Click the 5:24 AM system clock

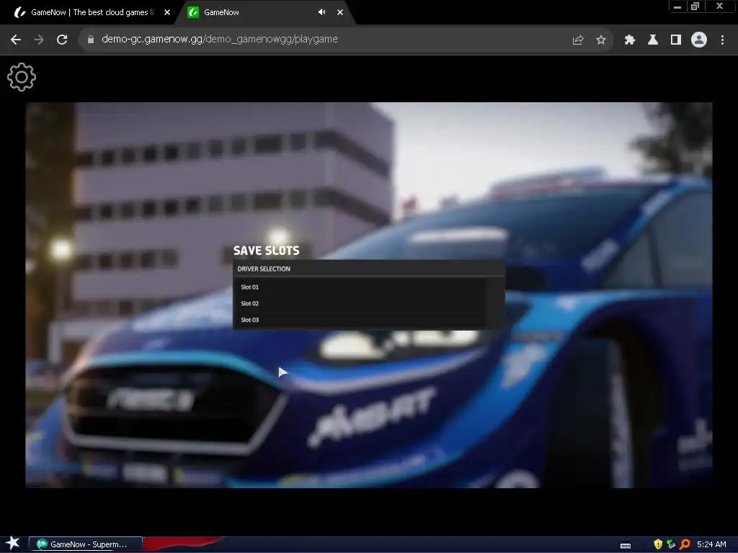pyautogui.click(x=711, y=544)
